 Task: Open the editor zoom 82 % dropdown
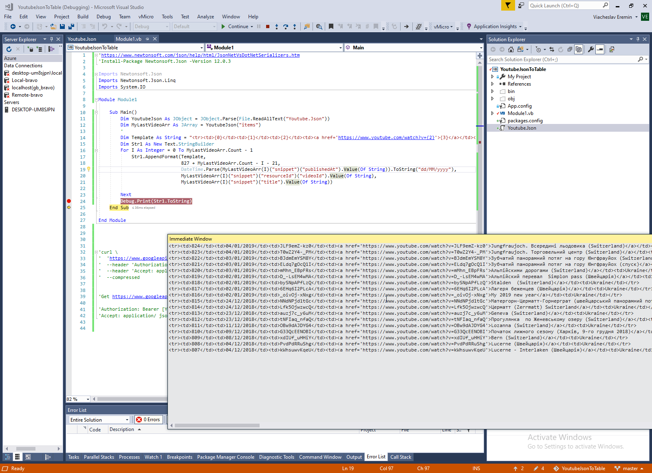pyautogui.click(x=78, y=399)
